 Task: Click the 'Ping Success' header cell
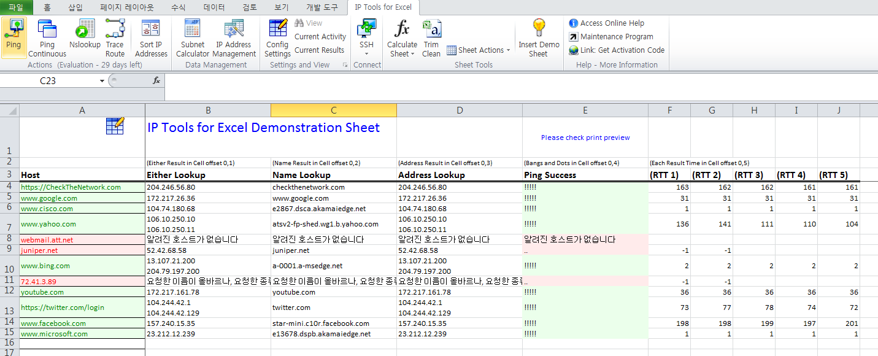pos(585,175)
